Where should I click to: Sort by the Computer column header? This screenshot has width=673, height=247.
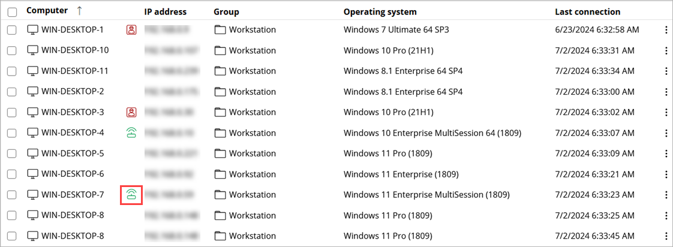[x=47, y=11]
